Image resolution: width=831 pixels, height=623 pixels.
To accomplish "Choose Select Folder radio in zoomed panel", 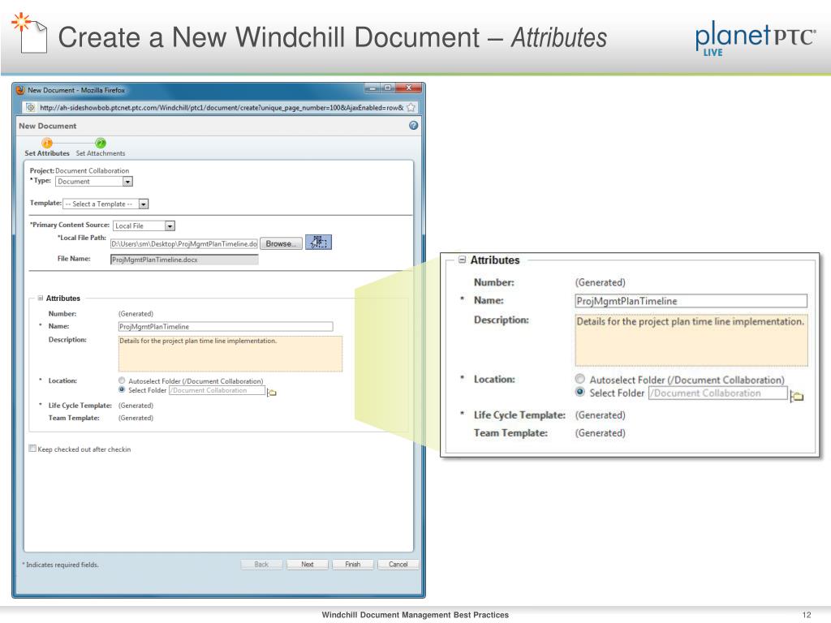I will (580, 392).
